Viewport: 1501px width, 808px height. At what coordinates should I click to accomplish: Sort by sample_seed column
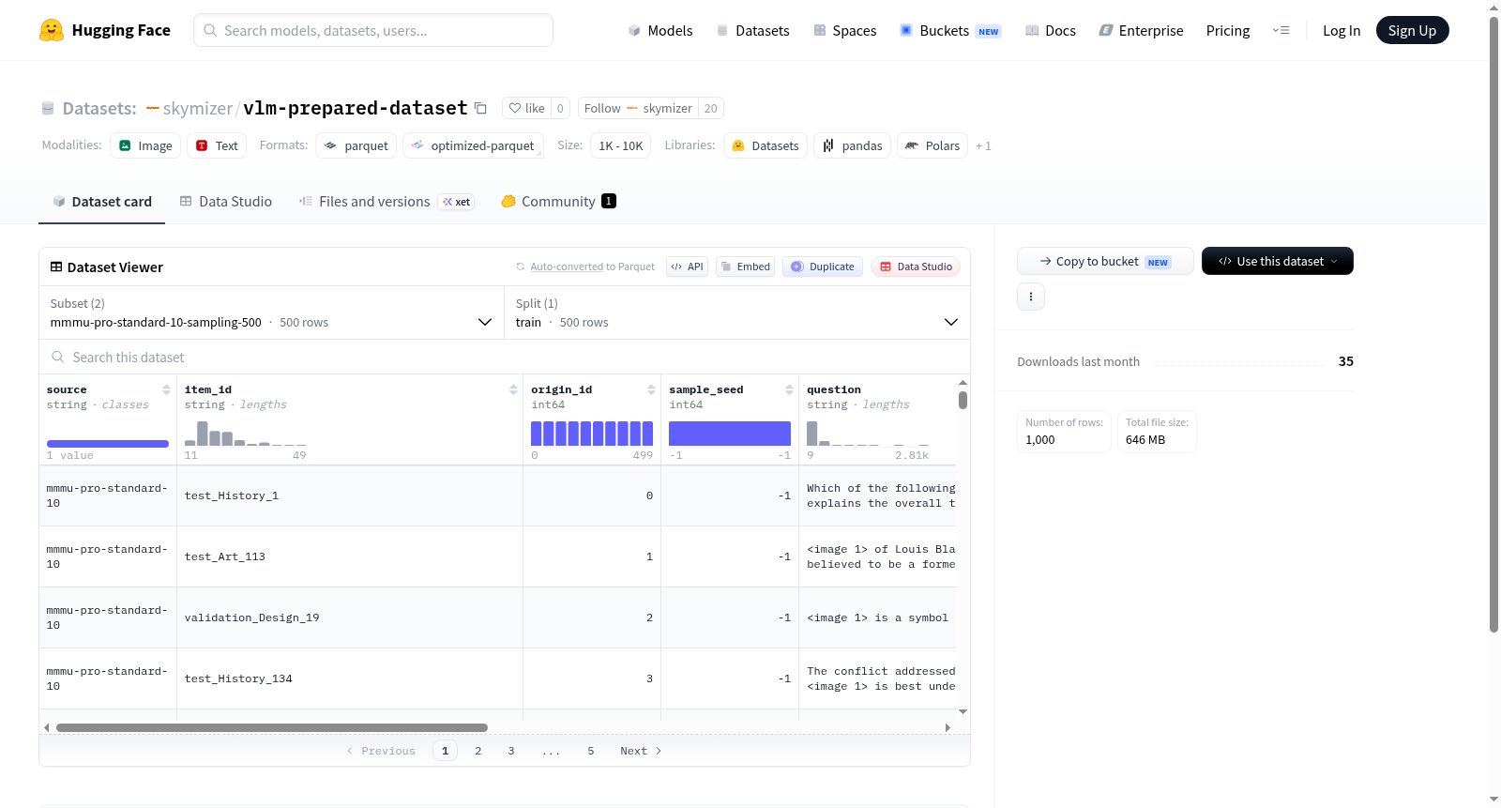click(789, 389)
